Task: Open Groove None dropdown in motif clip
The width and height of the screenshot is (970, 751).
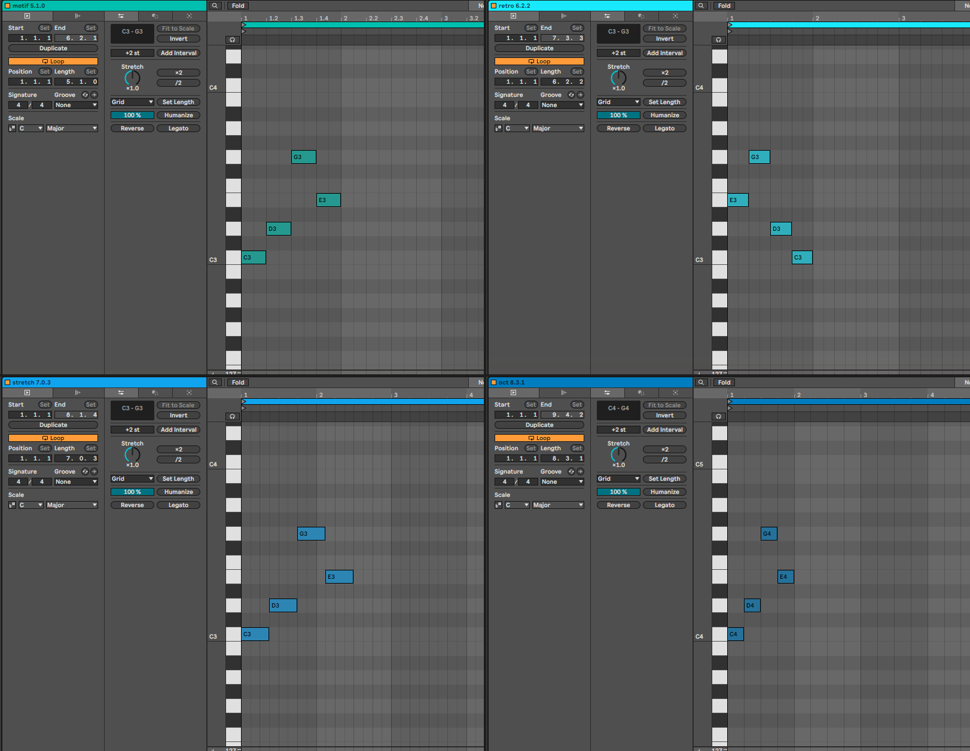Action: pyautogui.click(x=76, y=105)
